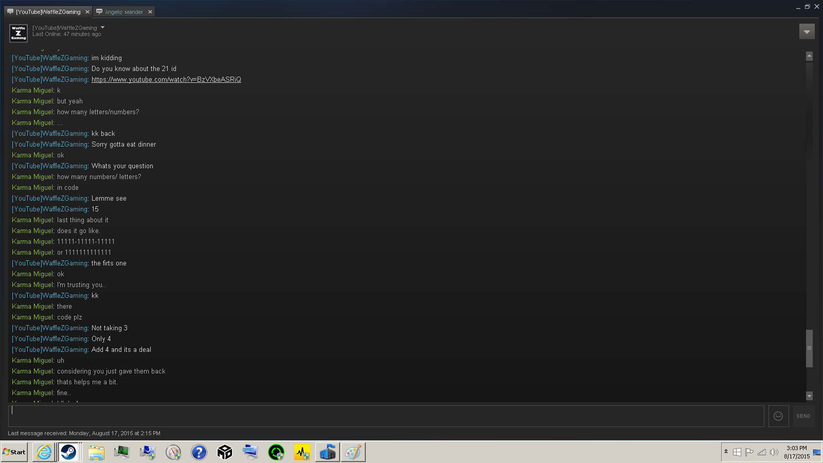Click the "Add 4 and its a deal" message

click(x=121, y=350)
